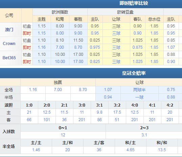Click 客 odds 86 for 3:1
Screen dimensions: 182x157
click(99, 120)
